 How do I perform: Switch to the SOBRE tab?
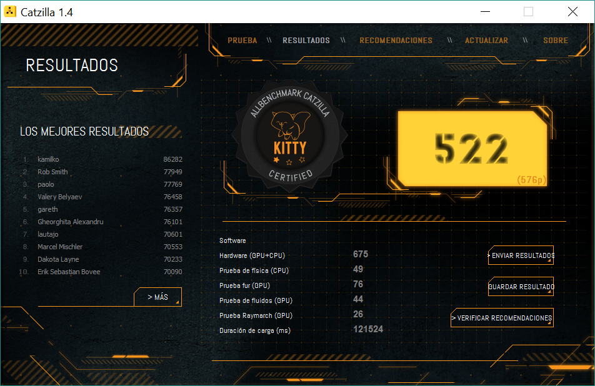[556, 41]
